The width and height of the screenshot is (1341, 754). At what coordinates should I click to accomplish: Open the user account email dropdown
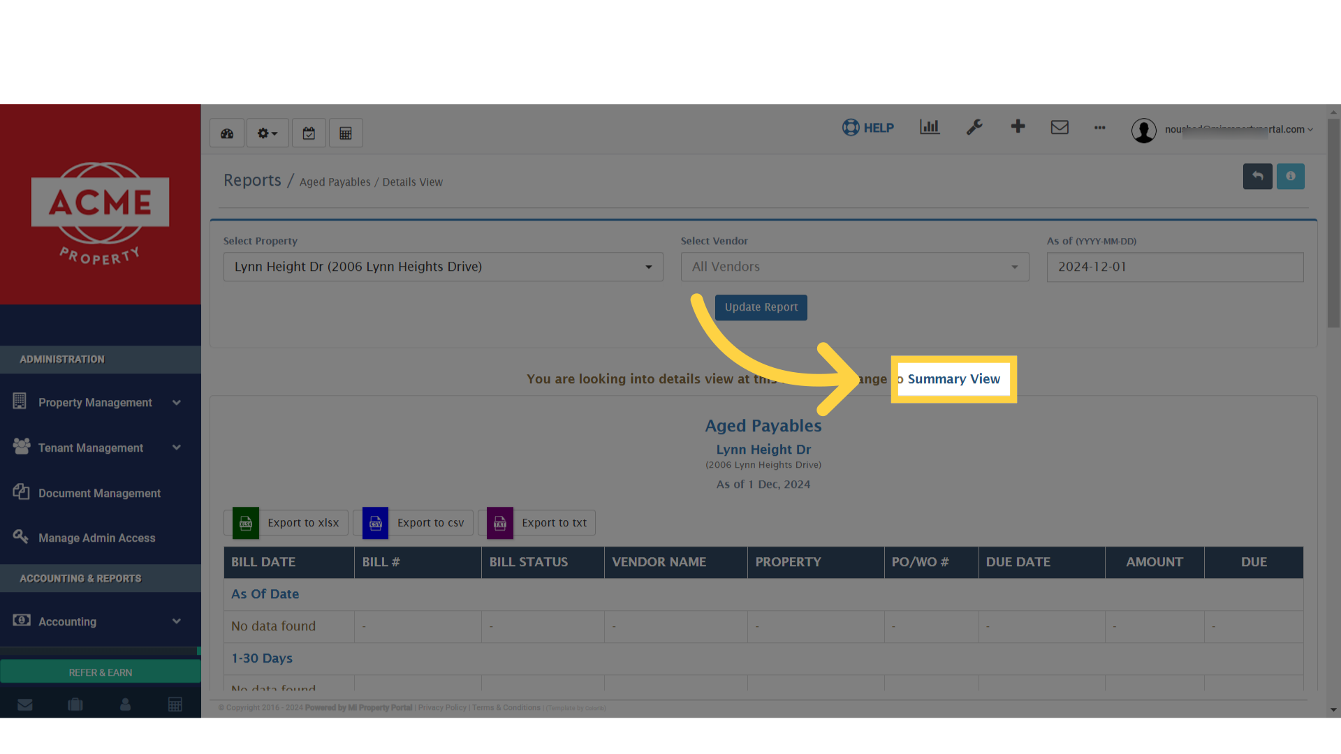click(x=1238, y=130)
